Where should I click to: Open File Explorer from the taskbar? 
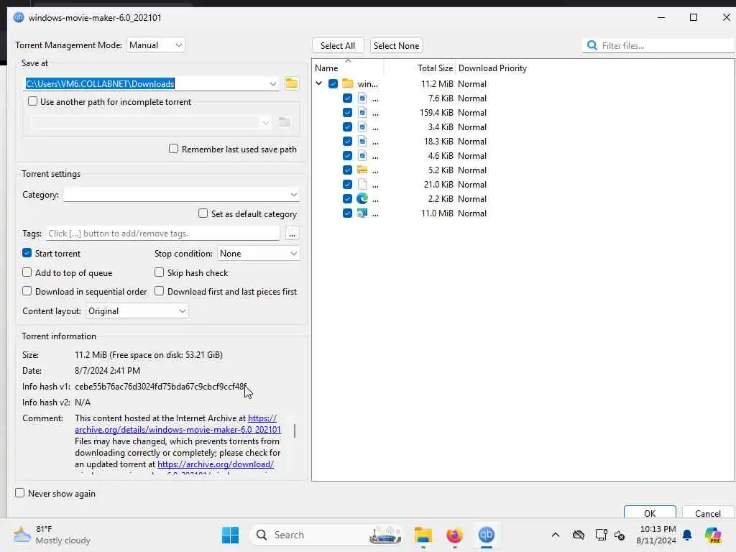pos(423,535)
